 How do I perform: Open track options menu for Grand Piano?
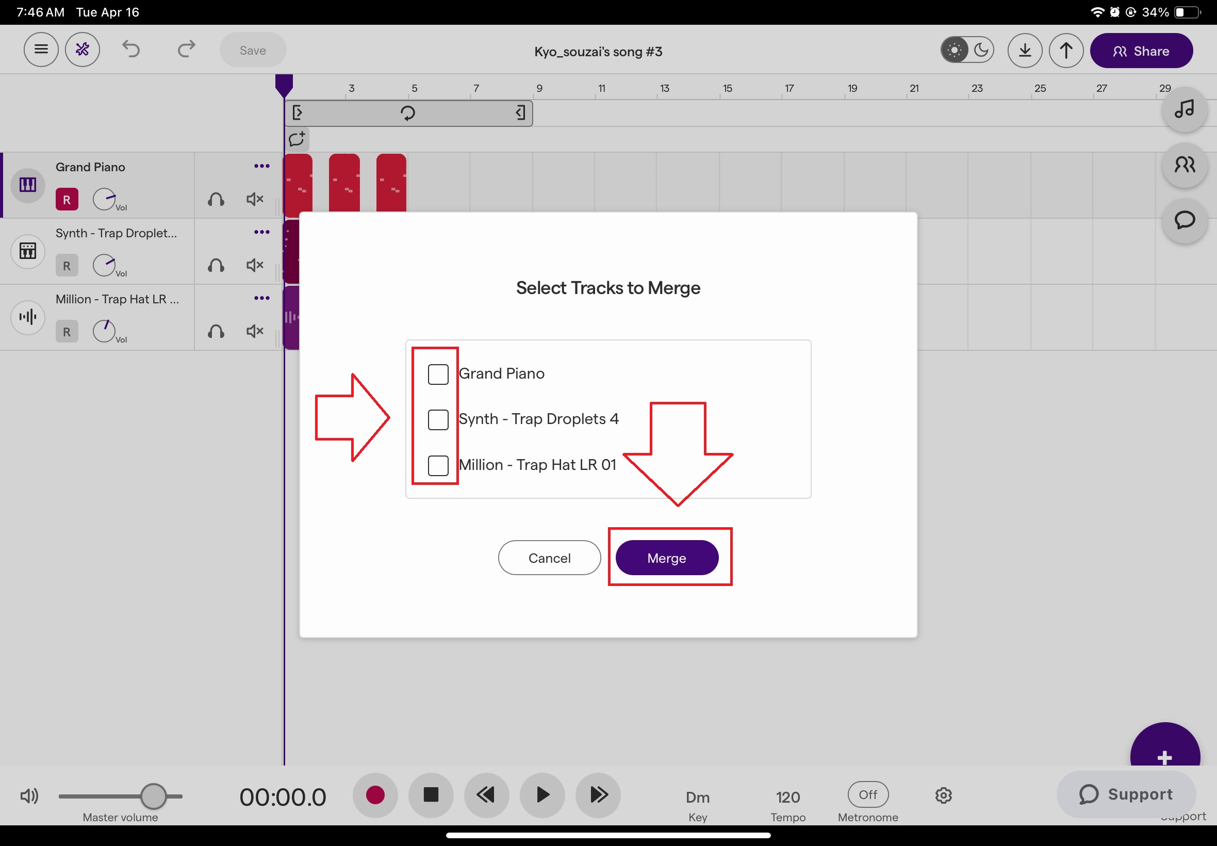tap(261, 166)
